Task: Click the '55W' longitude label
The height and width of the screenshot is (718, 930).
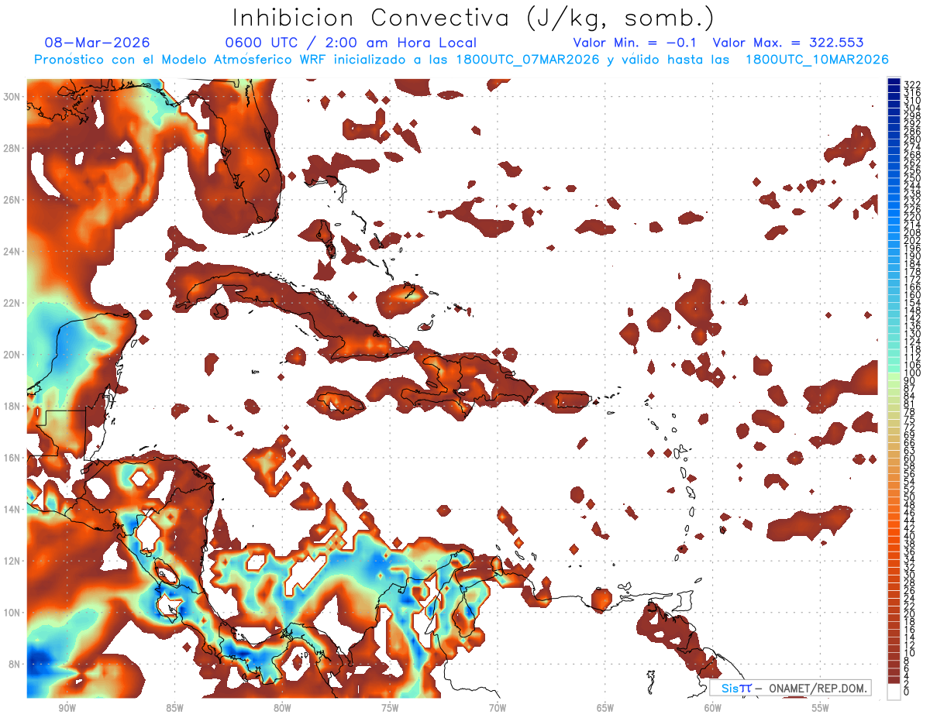Action: coord(820,708)
